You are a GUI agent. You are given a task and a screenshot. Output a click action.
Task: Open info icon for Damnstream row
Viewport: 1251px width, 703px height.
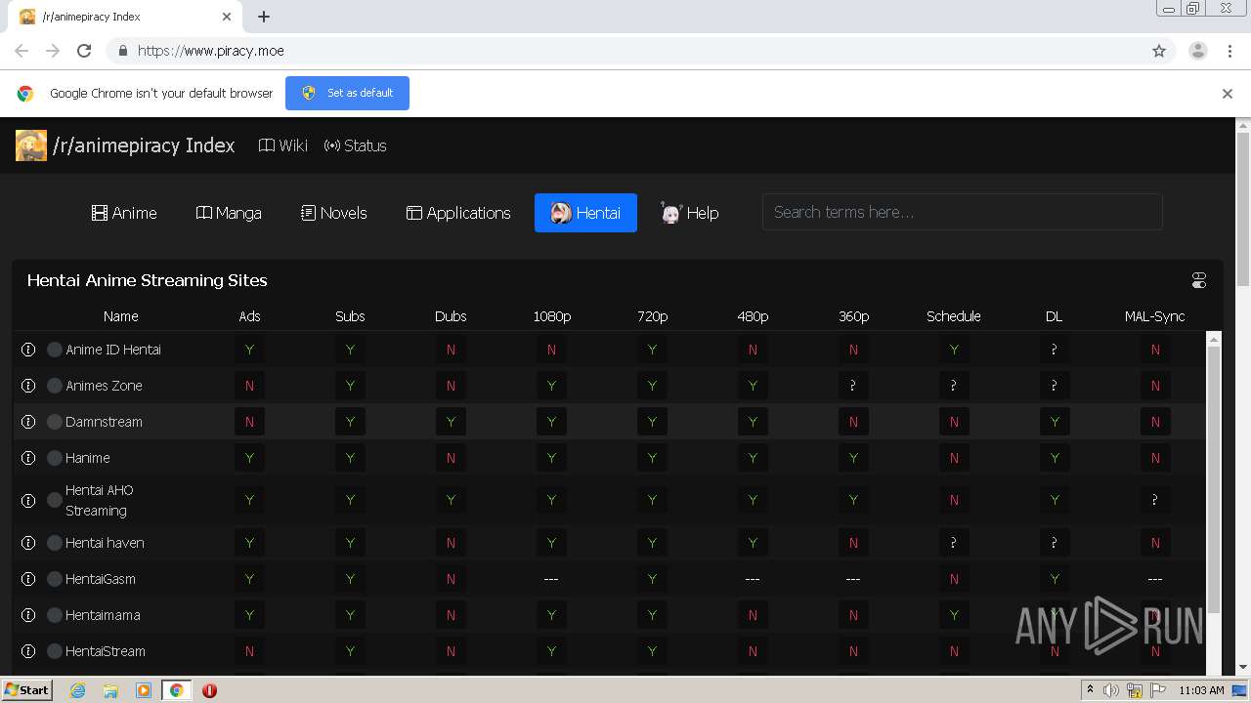(x=28, y=422)
